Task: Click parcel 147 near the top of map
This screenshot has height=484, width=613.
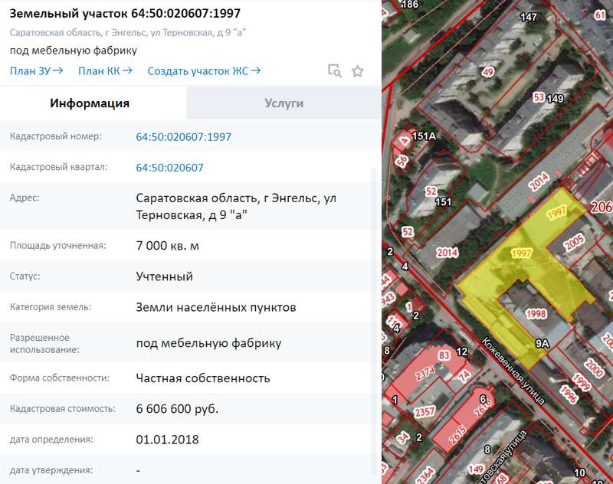Action: (x=529, y=15)
